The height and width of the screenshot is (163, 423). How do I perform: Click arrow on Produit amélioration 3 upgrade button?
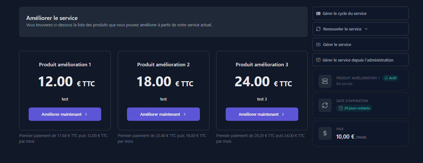coord(283,114)
